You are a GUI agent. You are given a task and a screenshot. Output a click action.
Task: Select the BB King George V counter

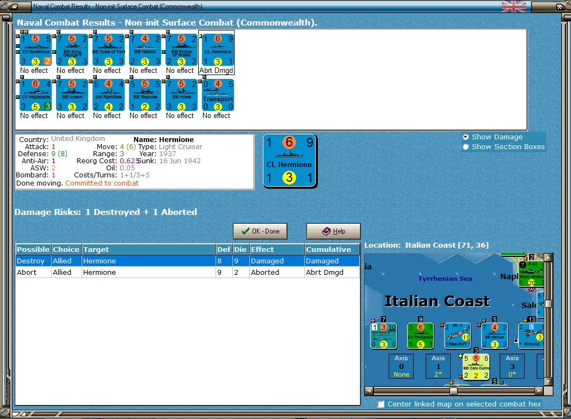[x=72, y=50]
